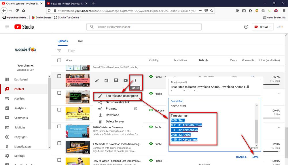This screenshot has width=288, height=165.
Task: Sort by the Date column header
Action: 203,60
